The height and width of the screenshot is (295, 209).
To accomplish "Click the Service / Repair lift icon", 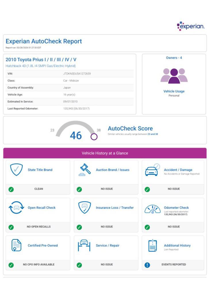I will 84,245.
